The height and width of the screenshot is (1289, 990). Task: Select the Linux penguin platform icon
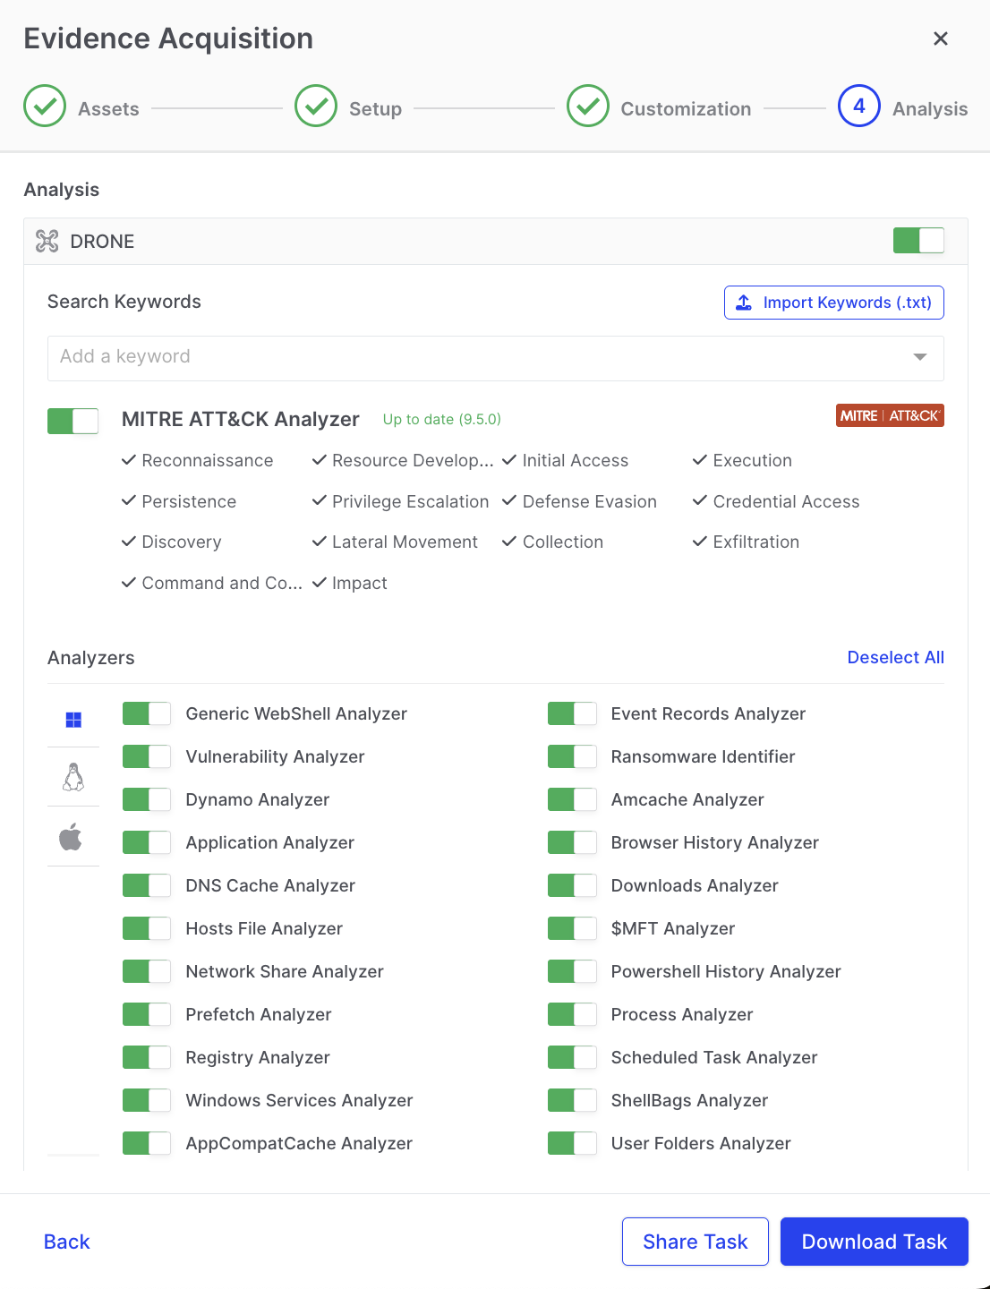pyautogui.click(x=73, y=777)
